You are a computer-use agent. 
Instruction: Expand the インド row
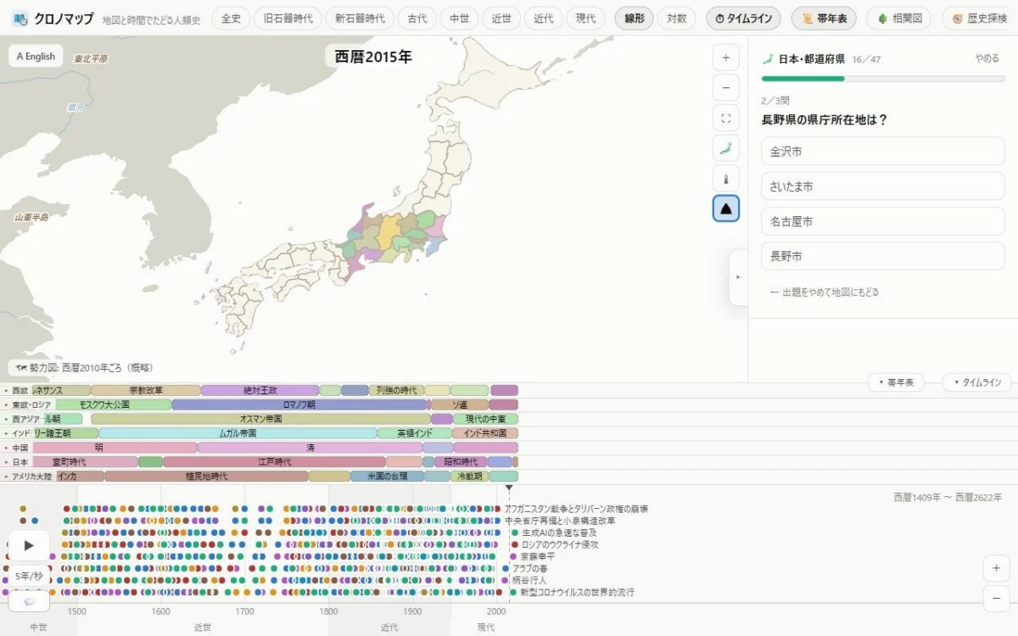(x=17, y=433)
